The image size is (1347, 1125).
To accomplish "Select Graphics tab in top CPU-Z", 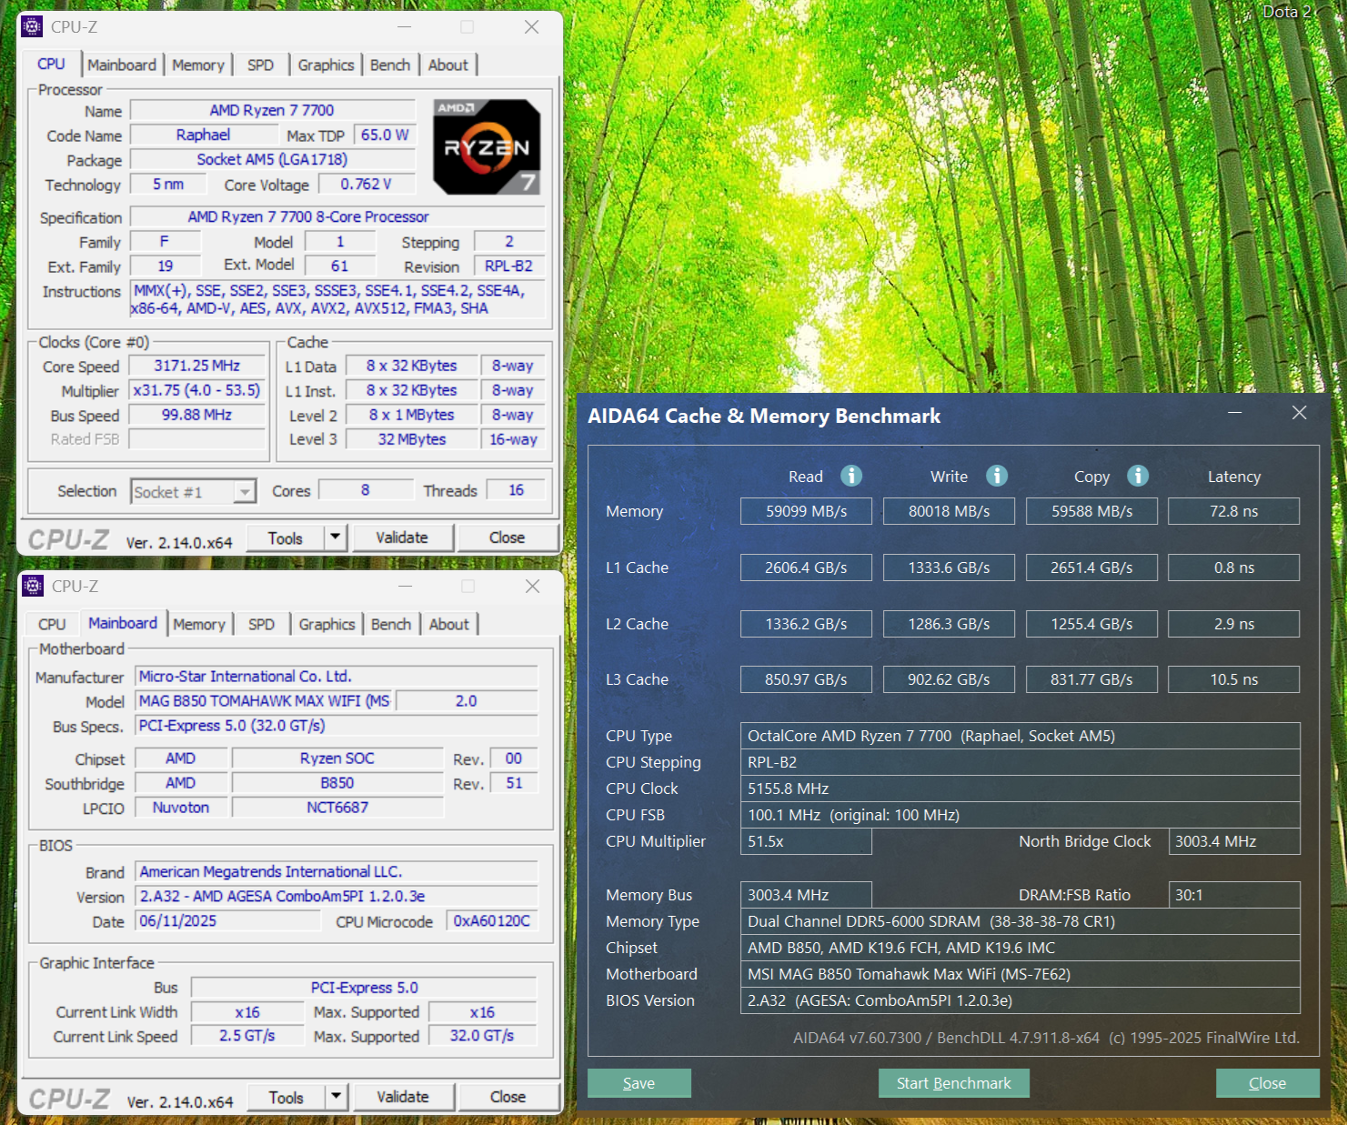I will tap(326, 65).
